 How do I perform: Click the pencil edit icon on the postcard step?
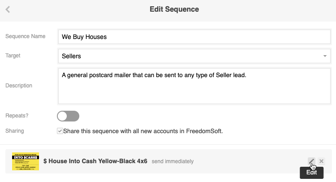tap(311, 161)
